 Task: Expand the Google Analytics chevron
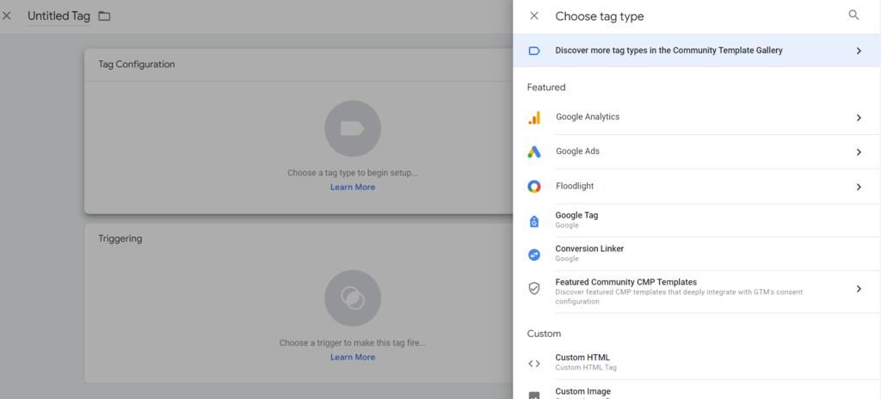859,118
